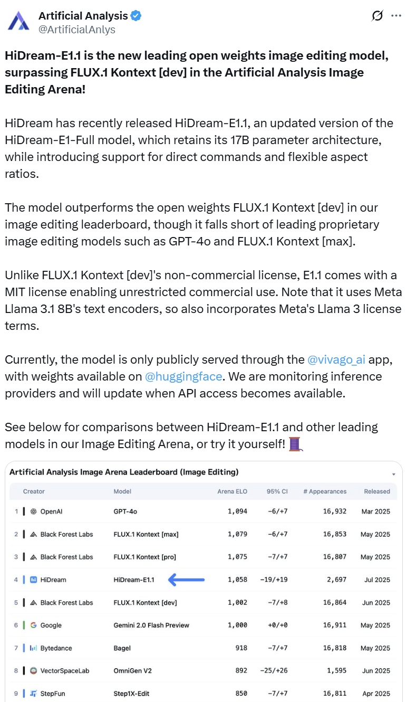Click the VectorSpaceLab logo icon
The width and height of the screenshot is (406, 702).
point(33,671)
